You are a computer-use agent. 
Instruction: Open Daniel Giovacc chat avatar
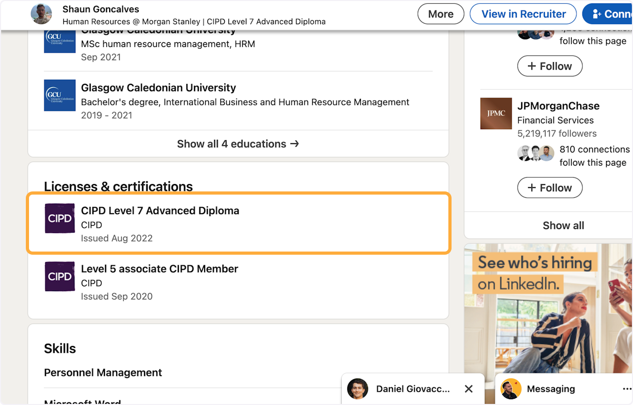click(x=358, y=389)
